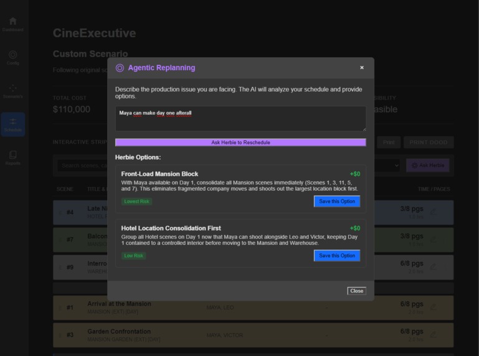Click scene #4 row number
The image size is (479, 356).
coord(70,212)
